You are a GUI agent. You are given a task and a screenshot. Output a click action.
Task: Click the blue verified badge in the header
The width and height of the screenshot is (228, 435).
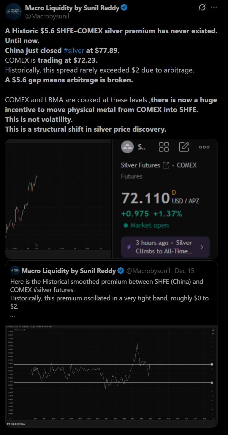[124, 8]
